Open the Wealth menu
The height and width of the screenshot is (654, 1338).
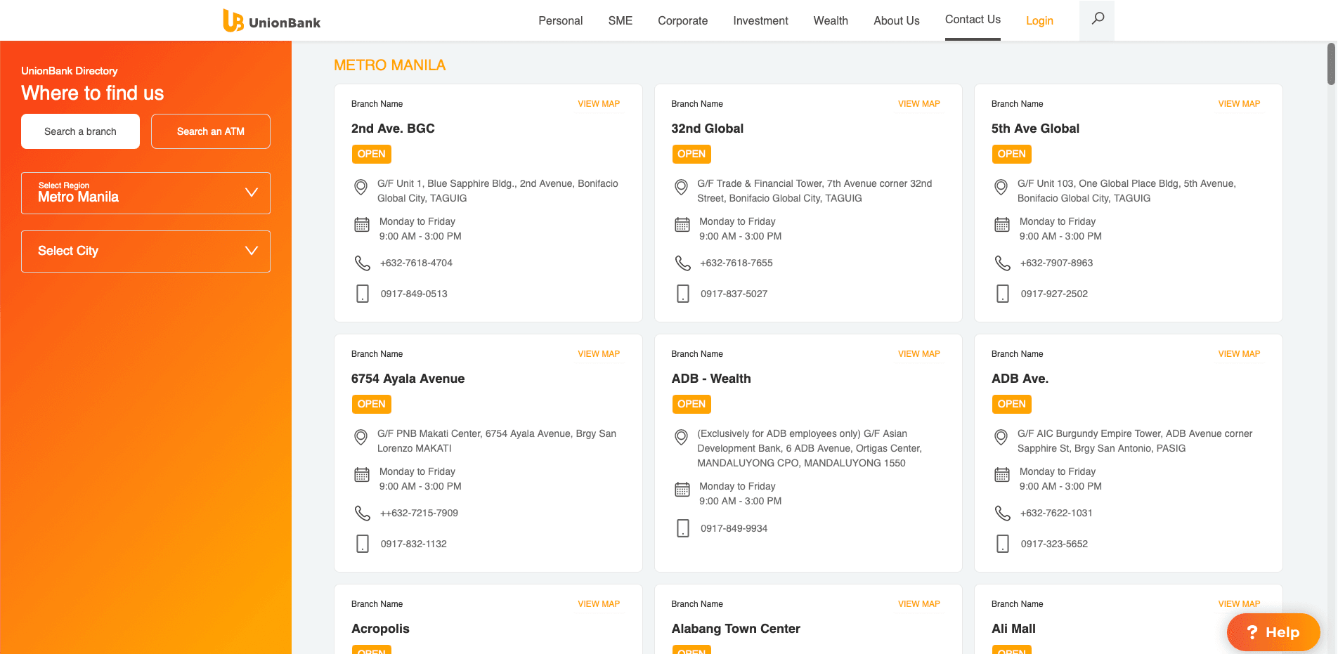pyautogui.click(x=831, y=21)
